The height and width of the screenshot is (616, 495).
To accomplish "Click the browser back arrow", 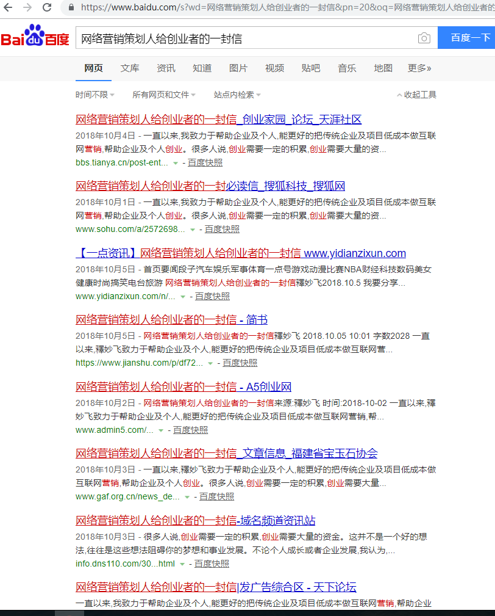I will coord(9,7).
